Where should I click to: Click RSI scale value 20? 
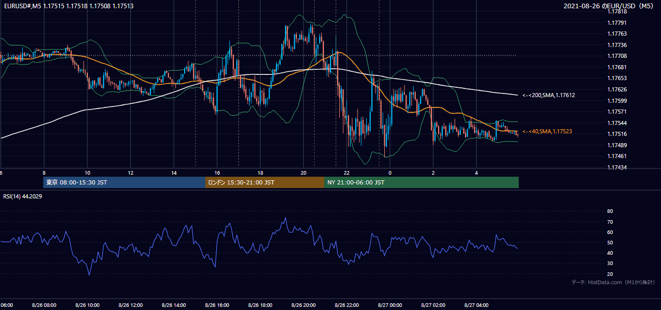point(610,274)
